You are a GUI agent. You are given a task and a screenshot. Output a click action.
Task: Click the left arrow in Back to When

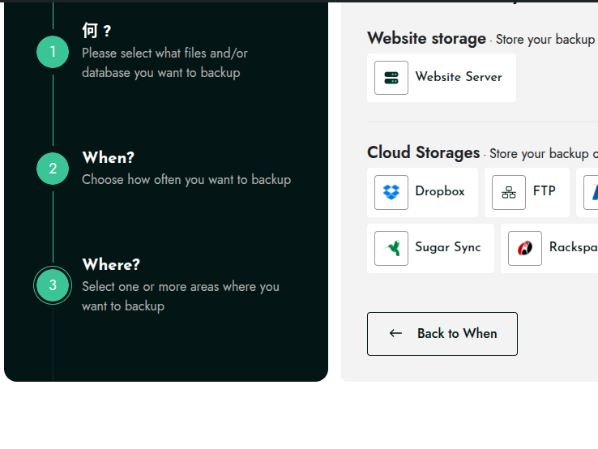coord(395,333)
